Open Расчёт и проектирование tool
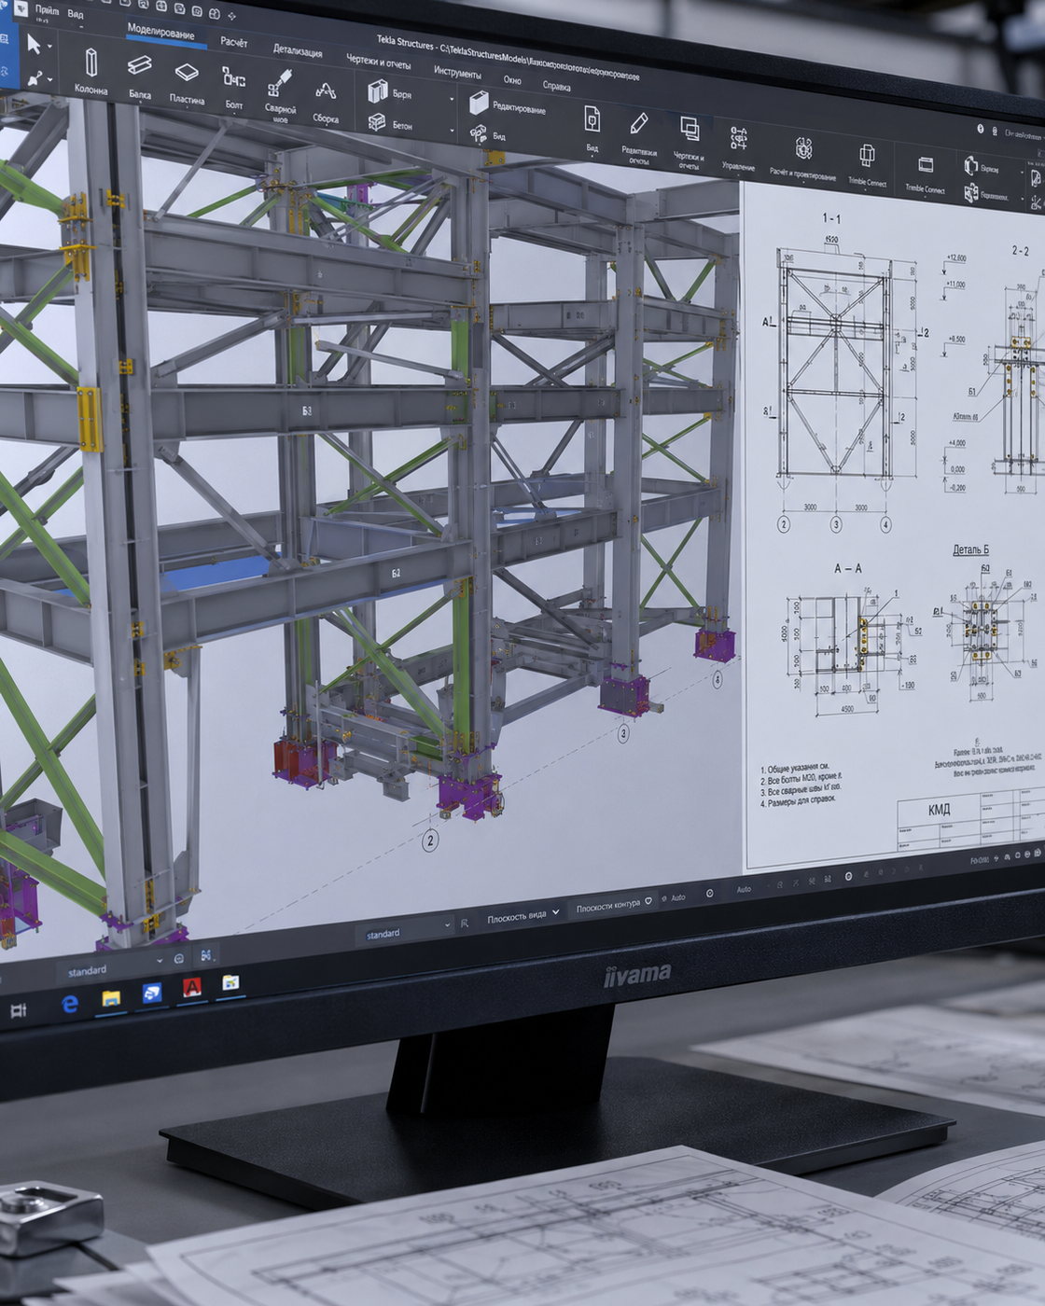The image size is (1045, 1306). coord(802,158)
